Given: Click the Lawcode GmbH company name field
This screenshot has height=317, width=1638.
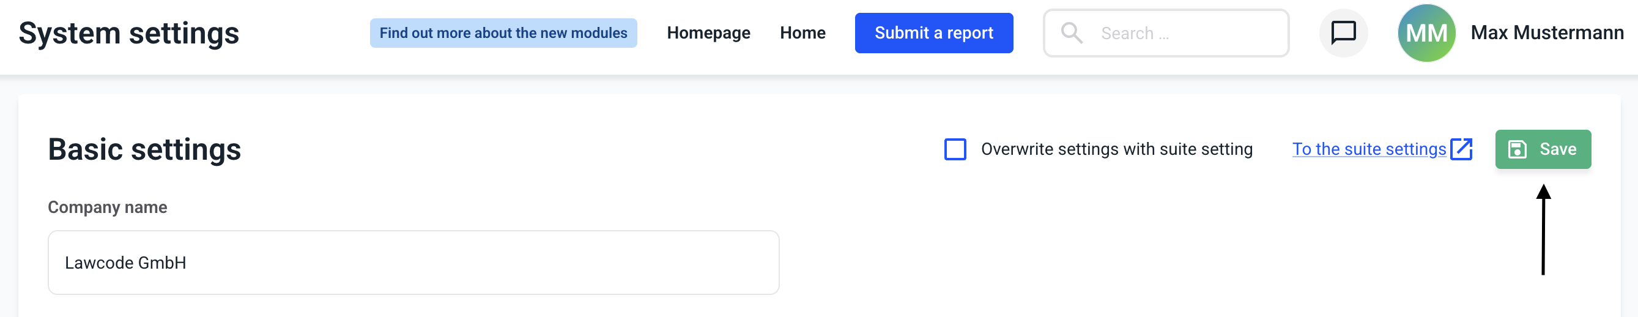Looking at the screenshot, I should 413,263.
